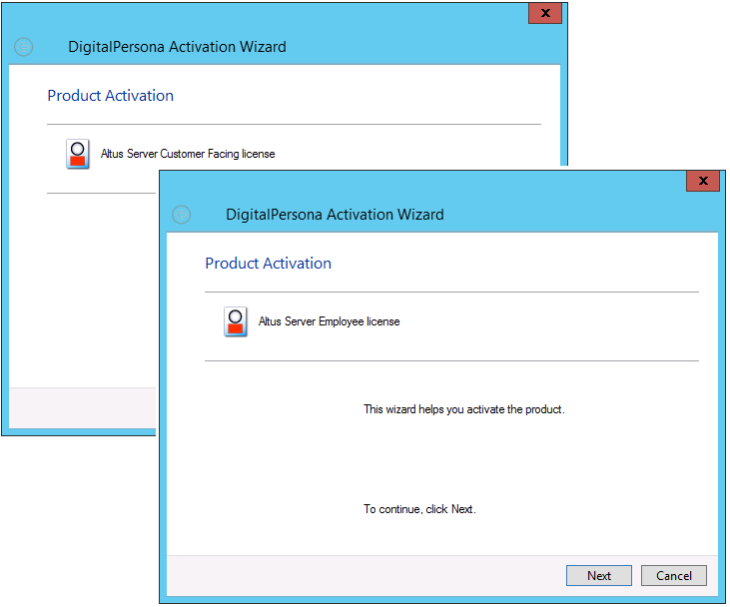730x607 pixels.
Task: Select the Product Activation heading in the rear window
Action: point(110,96)
